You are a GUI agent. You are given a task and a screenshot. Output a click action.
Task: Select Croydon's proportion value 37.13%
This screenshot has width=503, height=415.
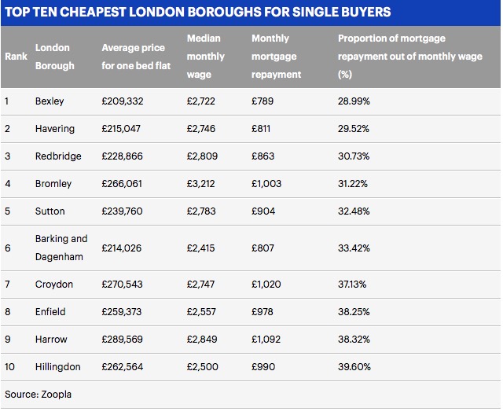[354, 284]
